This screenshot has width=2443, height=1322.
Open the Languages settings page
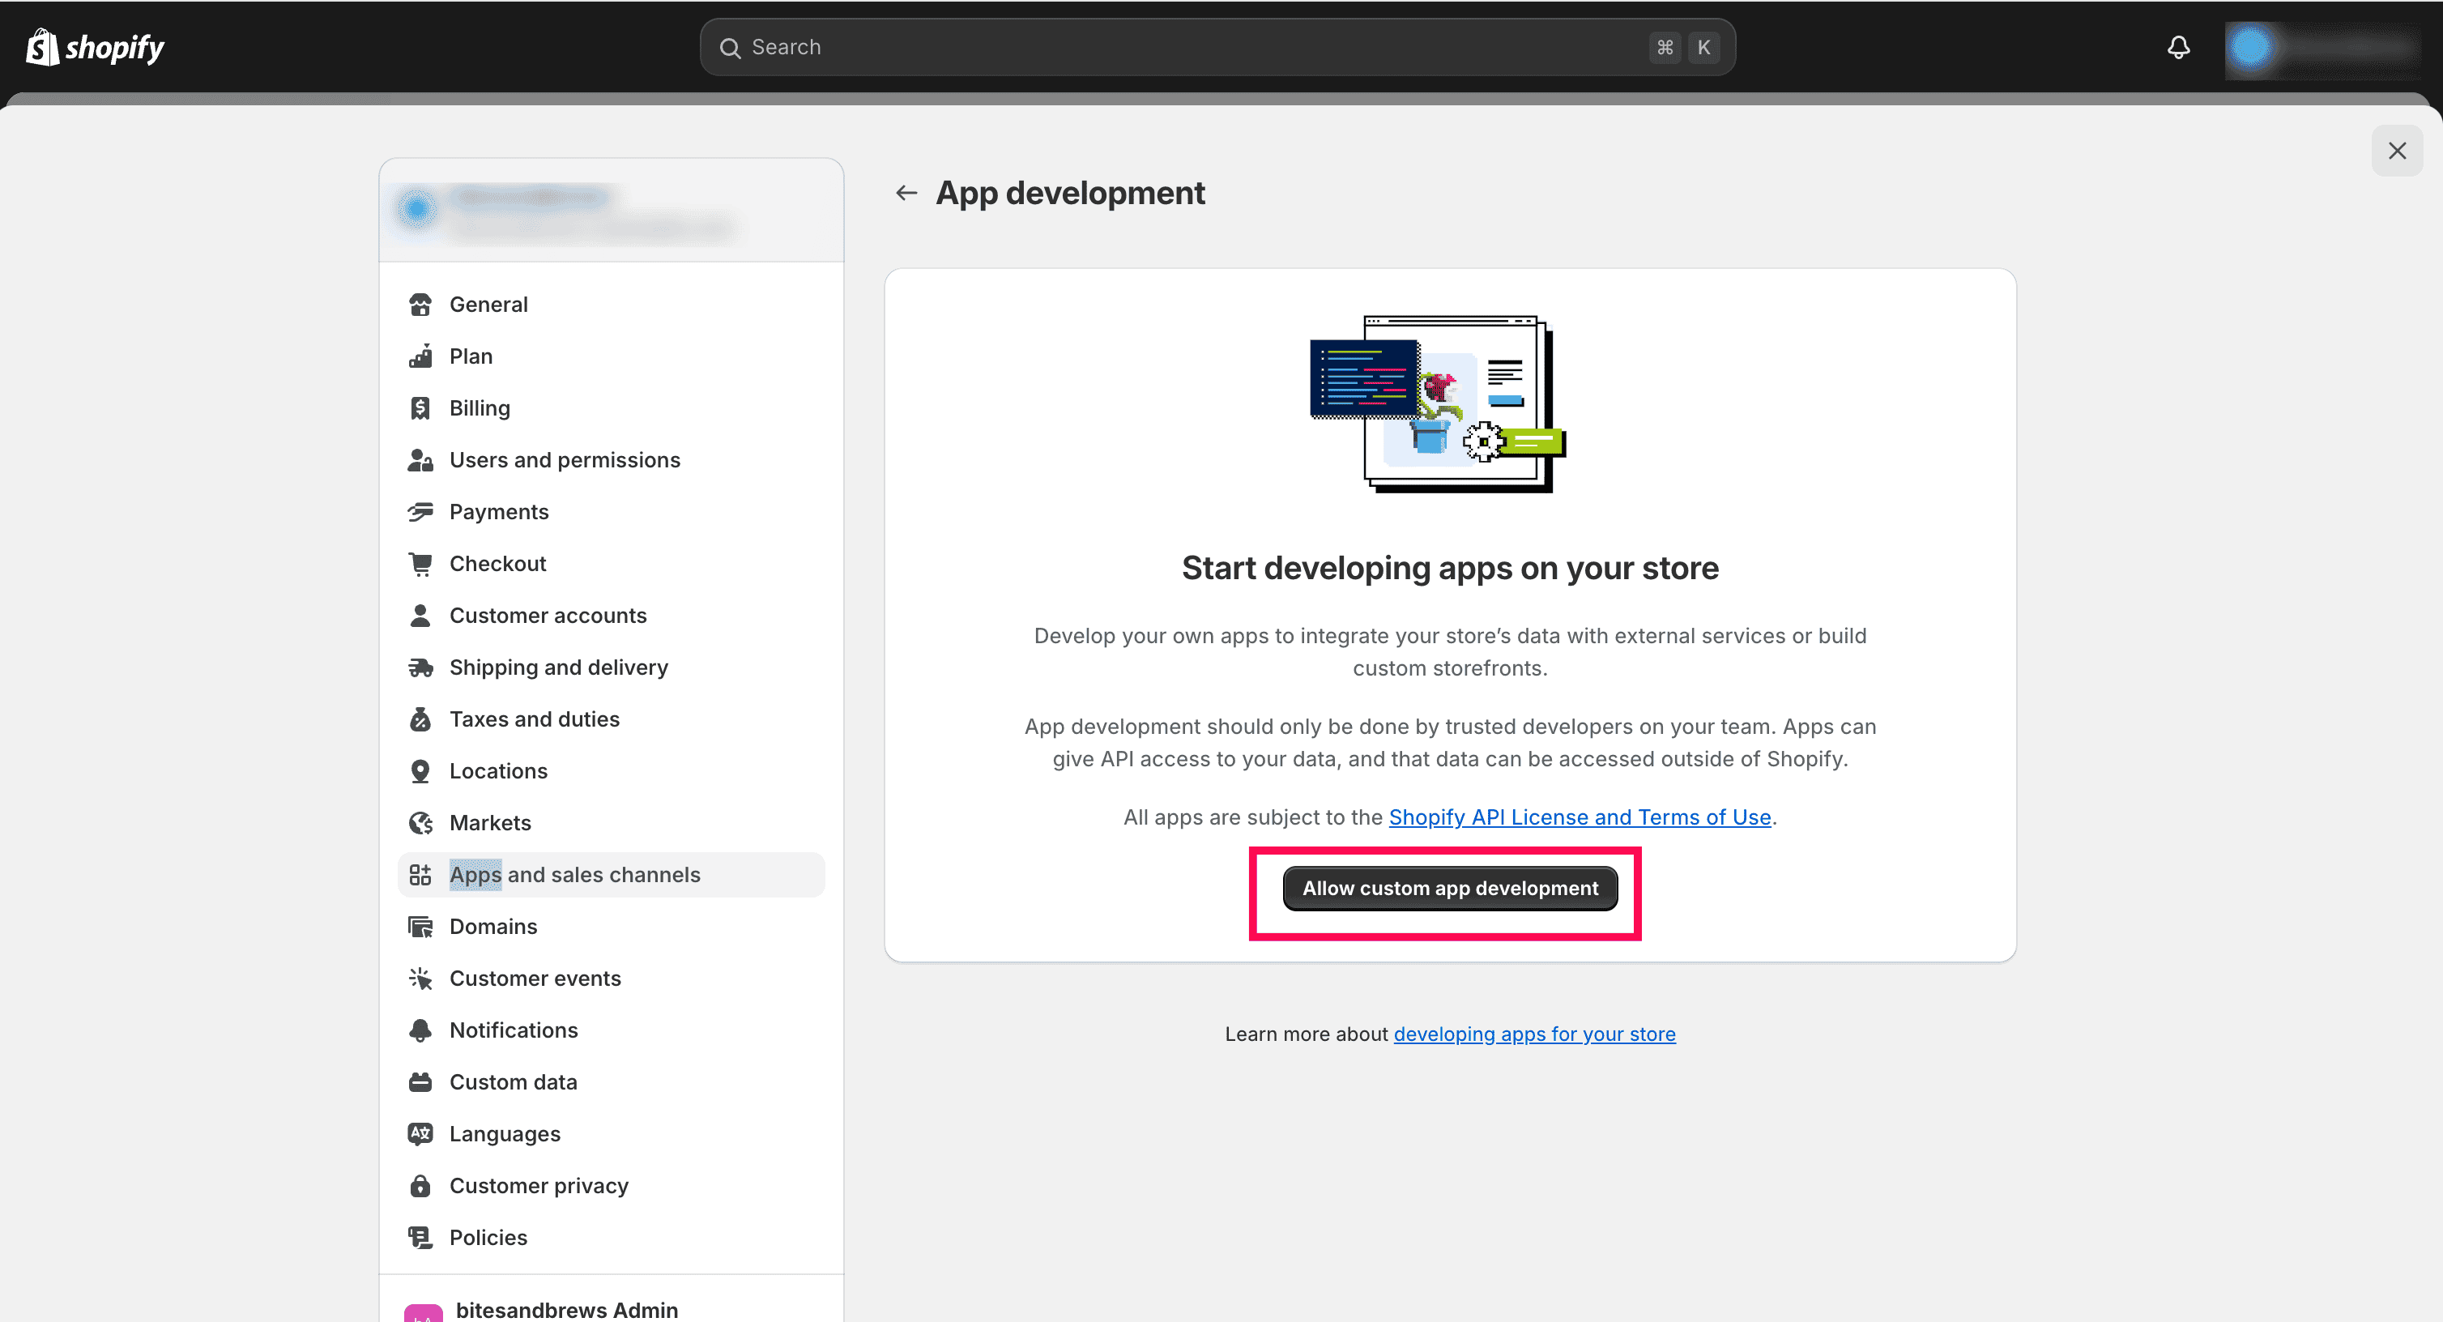coord(505,1134)
